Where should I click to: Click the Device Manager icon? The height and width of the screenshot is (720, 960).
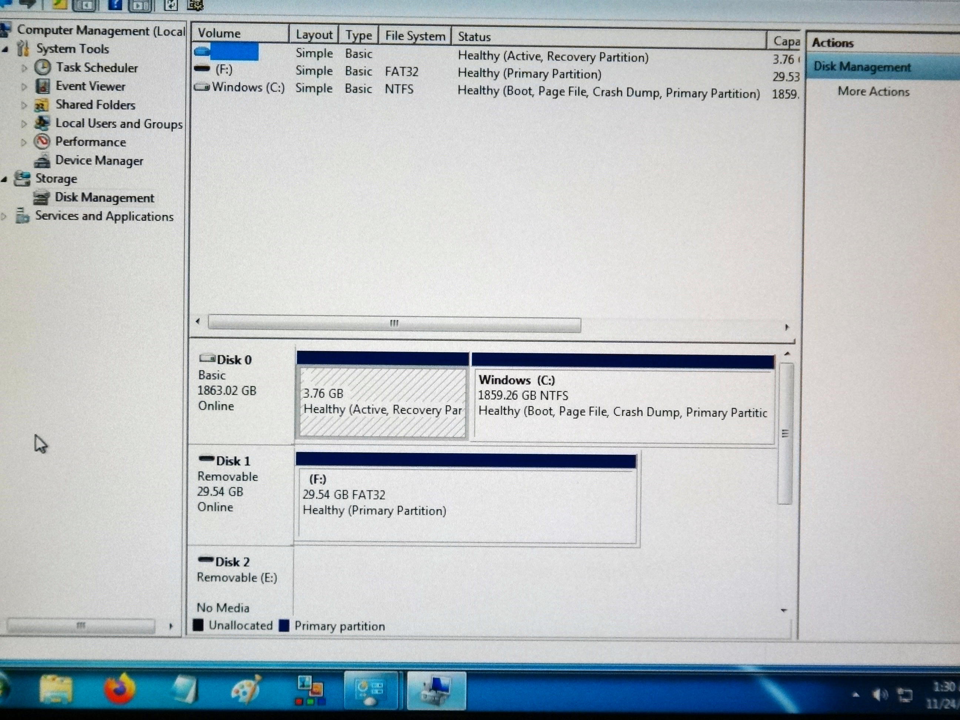[42, 161]
